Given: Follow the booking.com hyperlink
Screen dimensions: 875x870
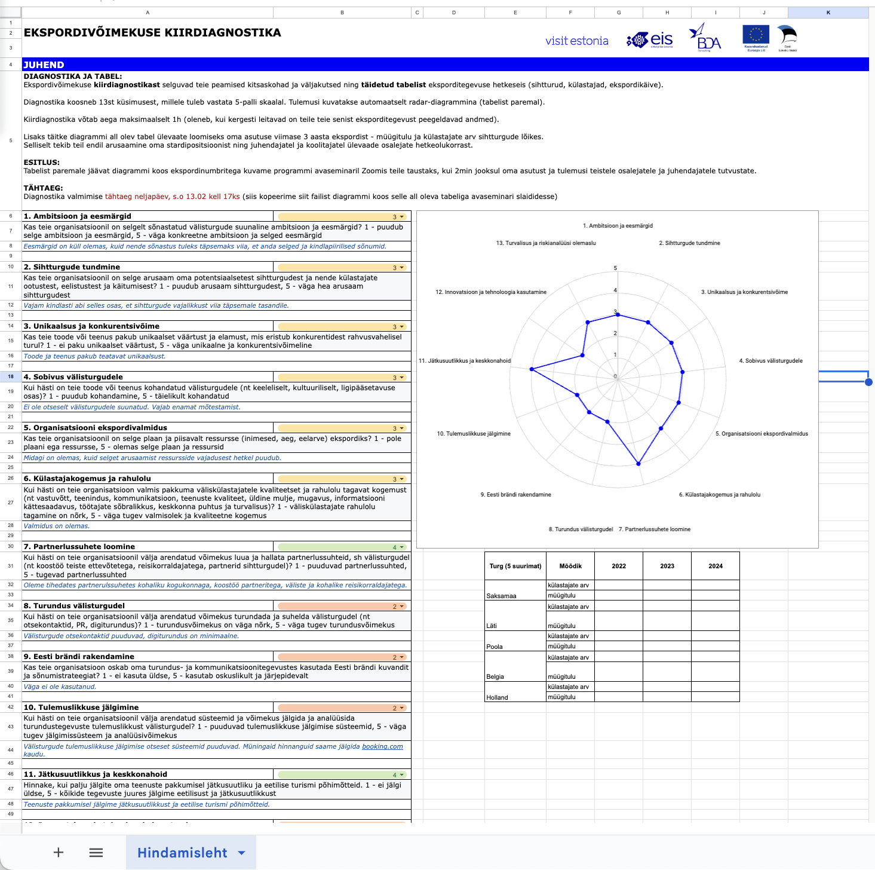Looking at the screenshot, I should (382, 746).
